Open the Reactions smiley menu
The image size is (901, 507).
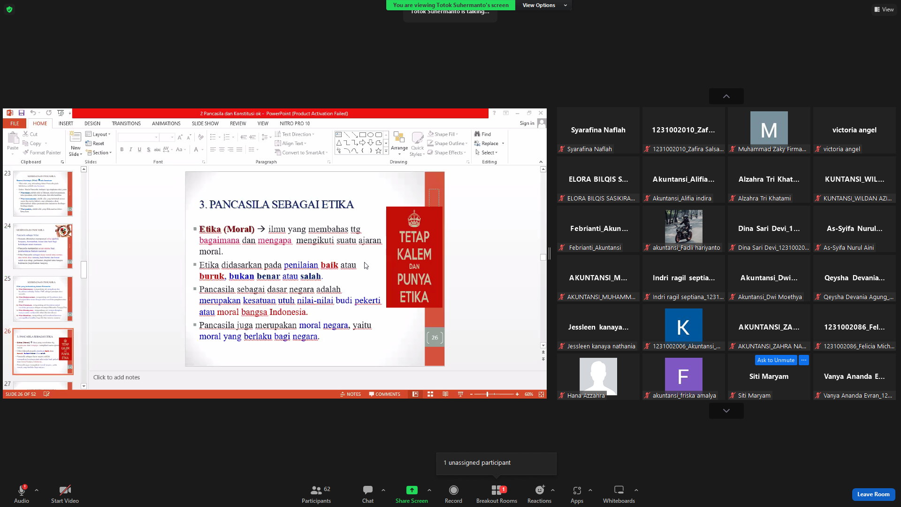(x=540, y=494)
